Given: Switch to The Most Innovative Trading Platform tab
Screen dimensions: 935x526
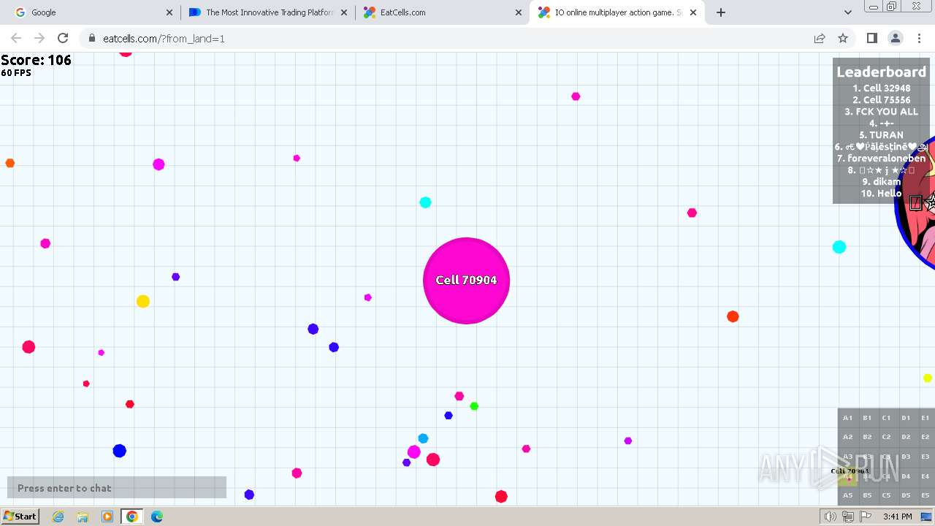Looking at the screenshot, I should pos(267,12).
